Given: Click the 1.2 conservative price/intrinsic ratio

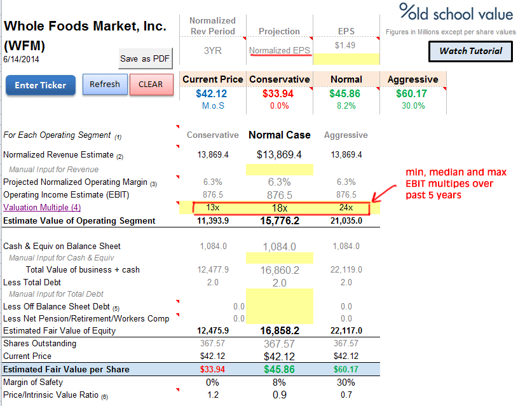Looking at the screenshot, I should coord(213,395).
